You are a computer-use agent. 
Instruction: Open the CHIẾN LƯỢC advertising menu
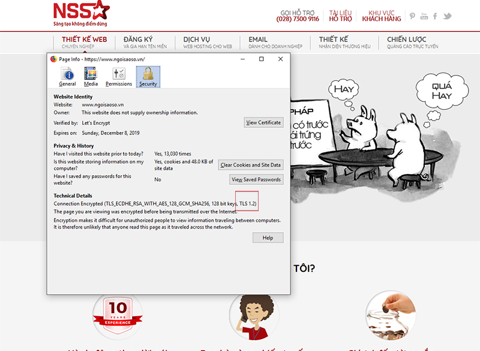pyautogui.click(x=412, y=42)
